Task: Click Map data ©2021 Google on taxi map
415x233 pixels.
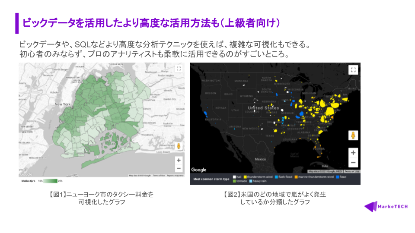Action: point(140,176)
